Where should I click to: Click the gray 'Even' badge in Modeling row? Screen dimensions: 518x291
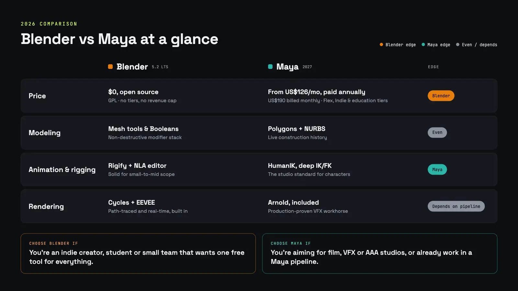(x=437, y=133)
